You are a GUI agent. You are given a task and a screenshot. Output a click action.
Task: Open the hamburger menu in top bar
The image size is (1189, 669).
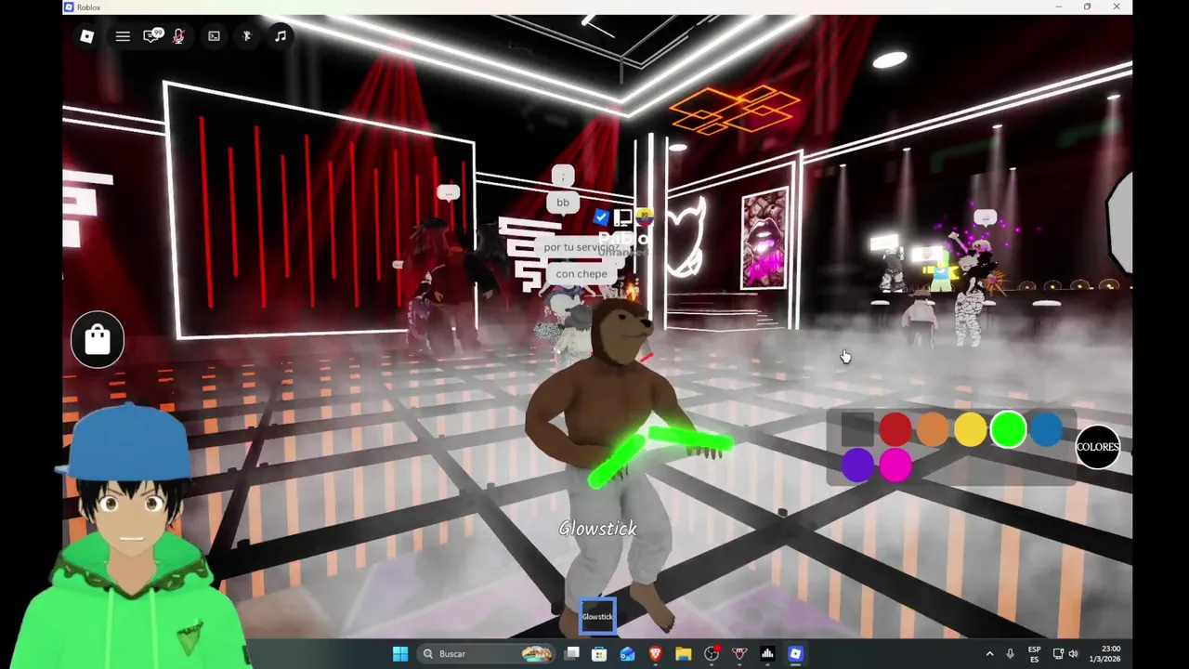coord(123,36)
